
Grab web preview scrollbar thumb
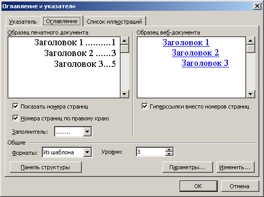coord(251,49)
